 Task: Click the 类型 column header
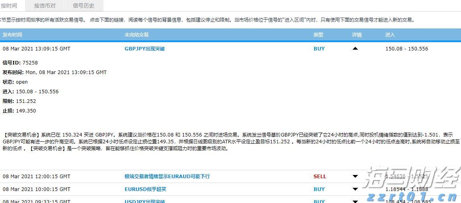coord(318,35)
